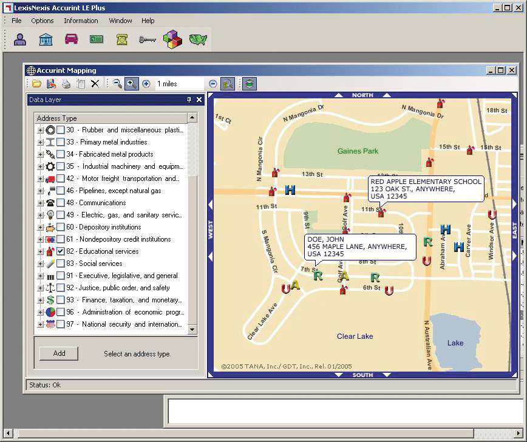Select the zoom out magnifier tool
This screenshot has width=527, height=442.
click(x=117, y=84)
